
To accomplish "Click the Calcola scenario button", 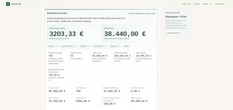I will pyautogui.click(x=173, y=33).
